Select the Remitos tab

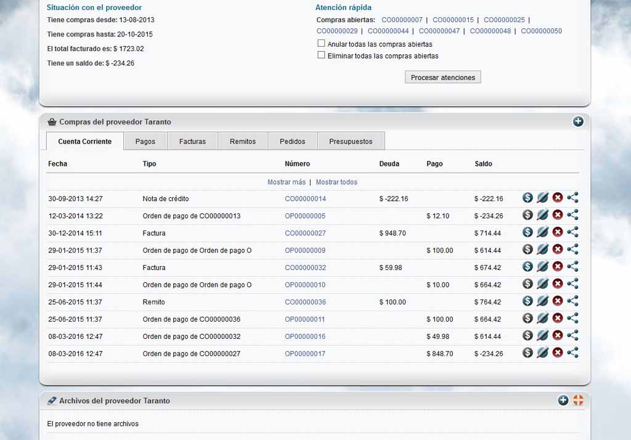tap(243, 141)
